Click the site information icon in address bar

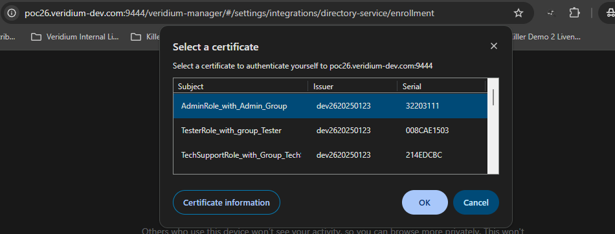(x=12, y=13)
